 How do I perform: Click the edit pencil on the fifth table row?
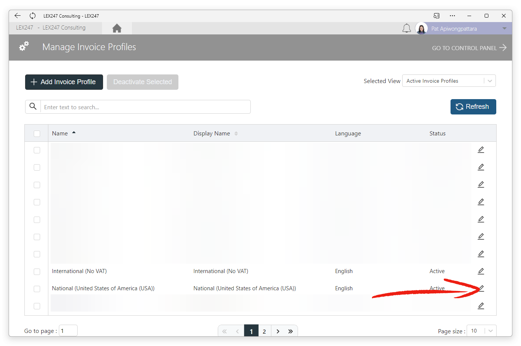point(481,219)
